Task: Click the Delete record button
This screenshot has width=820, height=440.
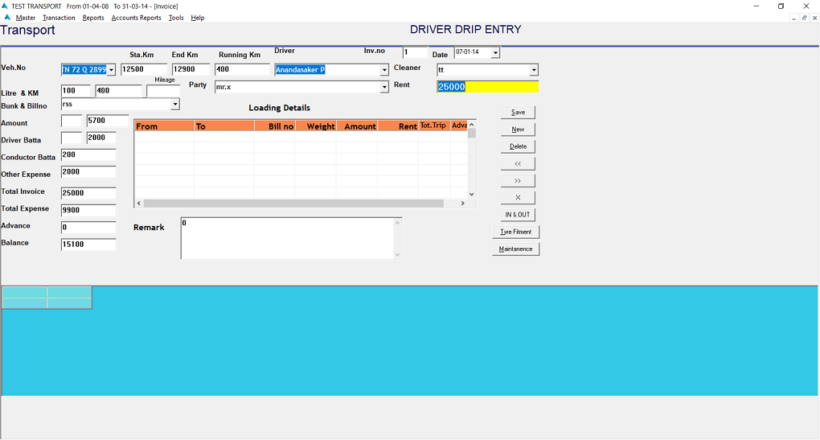Action: 518,146
